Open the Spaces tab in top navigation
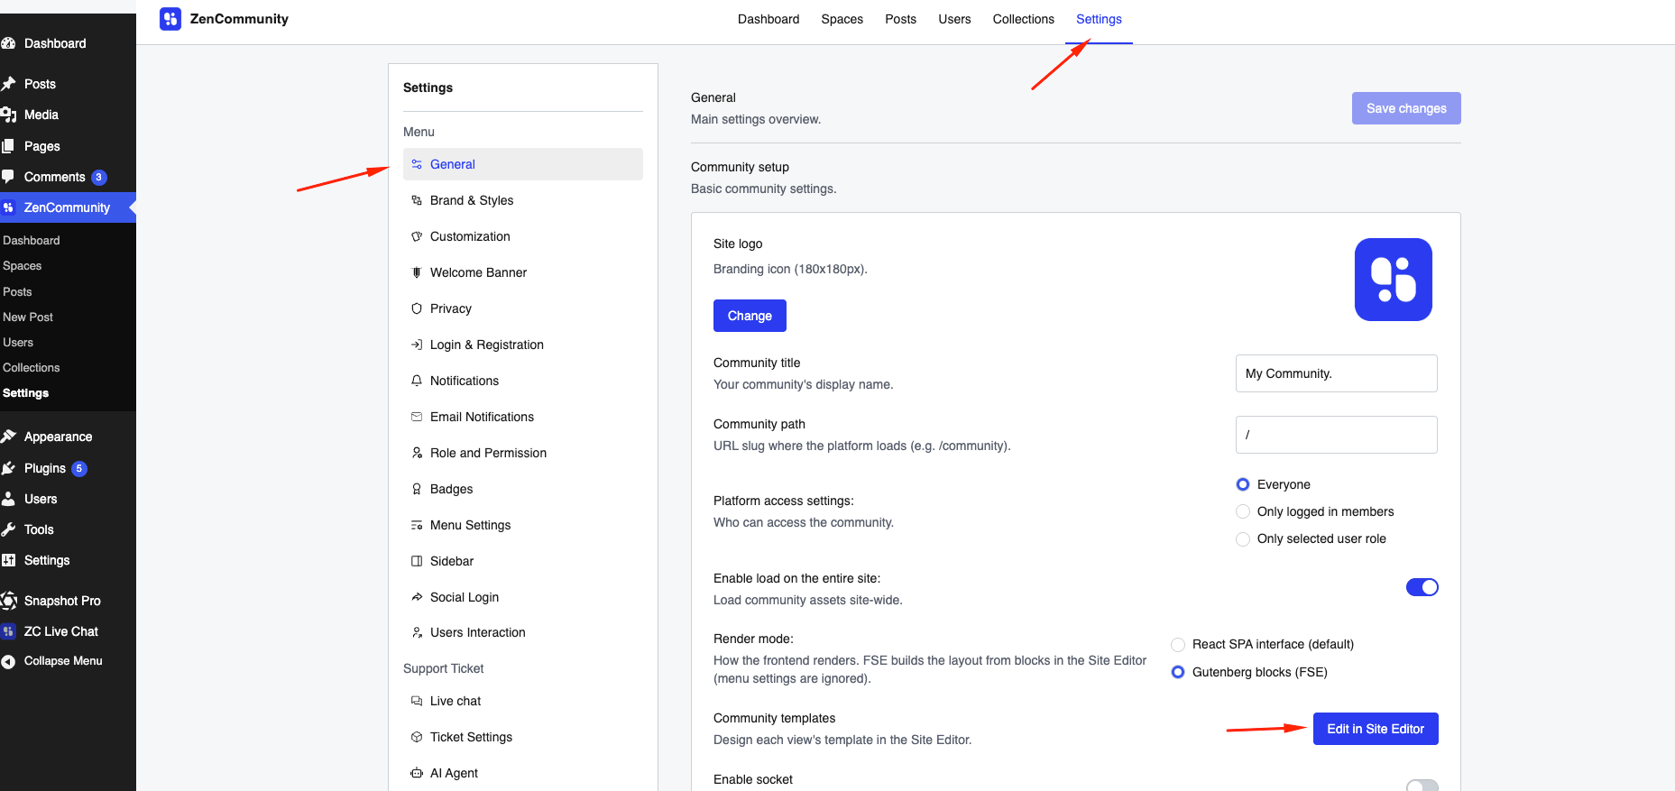This screenshot has width=1675, height=791. pos(842,19)
